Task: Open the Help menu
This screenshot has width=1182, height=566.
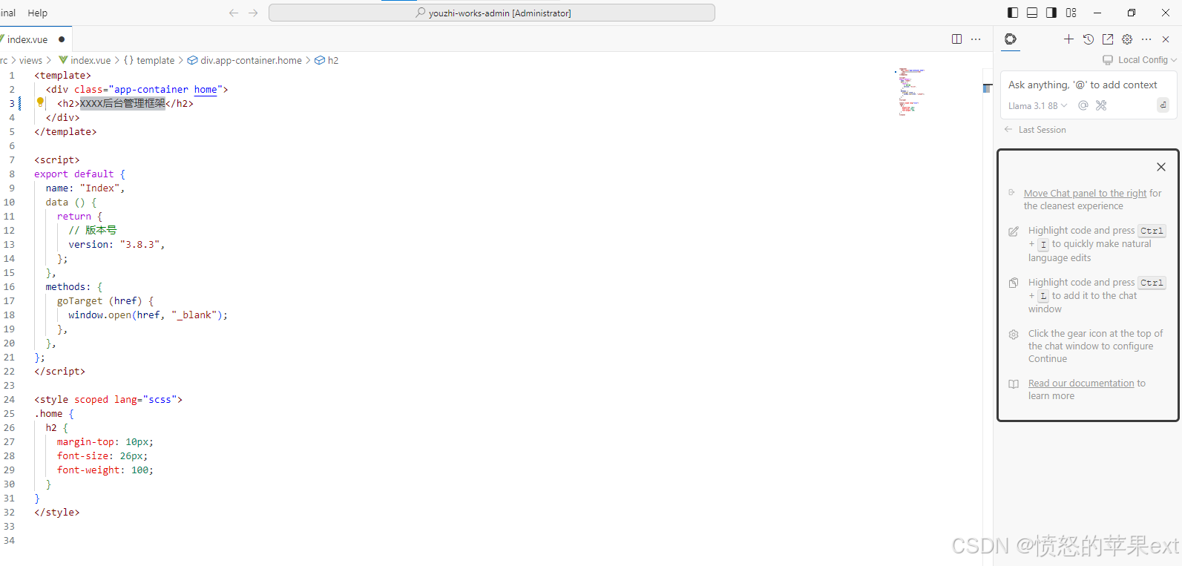Action: [38, 13]
